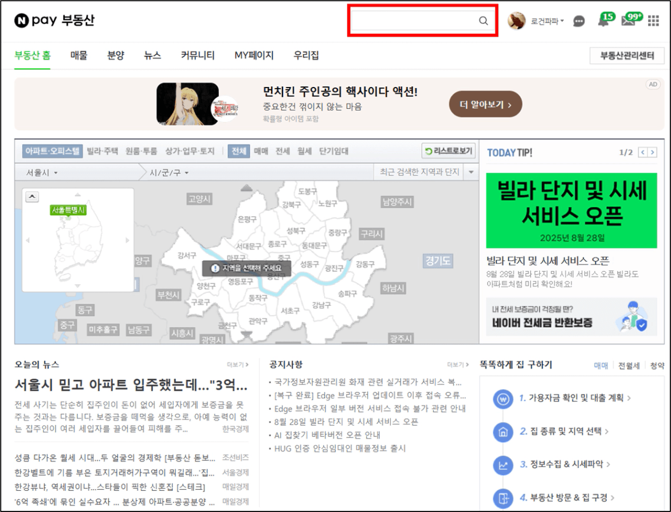
Task: Open the Naver apps grid icon
Action: coord(653,21)
